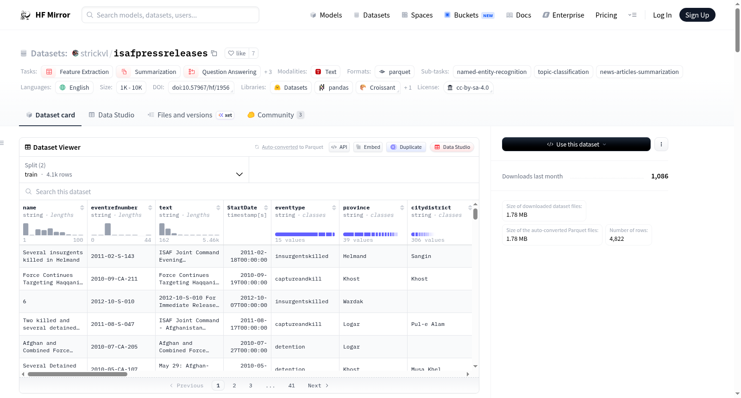Image resolution: width=741 pixels, height=398 pixels.
Task: Click the news-articles-summarization tag
Action: coord(639,72)
